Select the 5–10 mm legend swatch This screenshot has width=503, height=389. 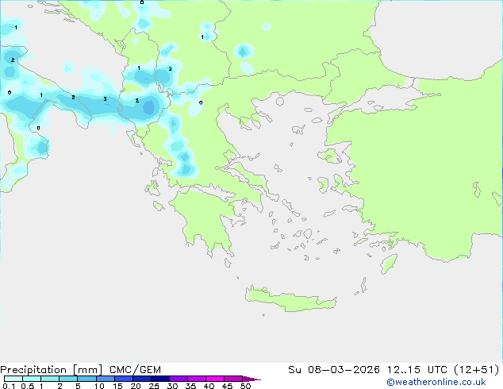86,379
